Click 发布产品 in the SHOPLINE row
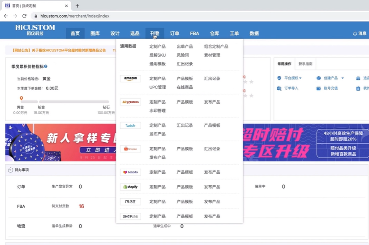369x245 pixels. pos(212,216)
